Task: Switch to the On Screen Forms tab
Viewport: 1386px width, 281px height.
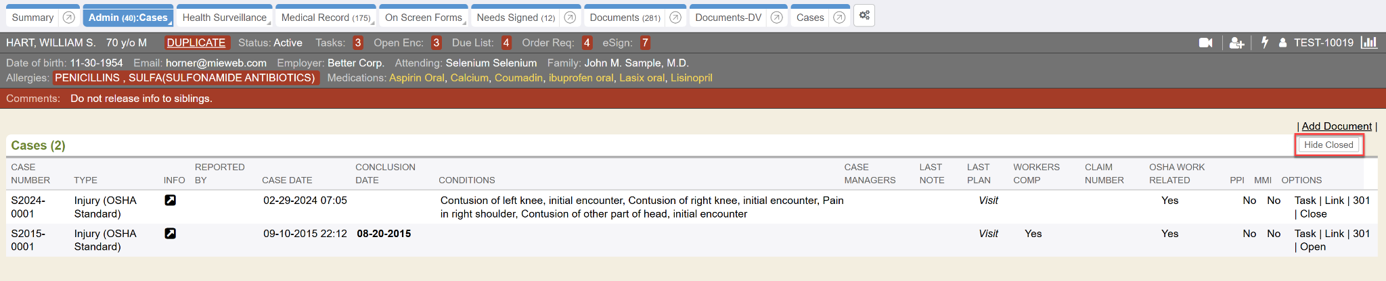Action: (423, 18)
